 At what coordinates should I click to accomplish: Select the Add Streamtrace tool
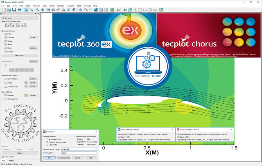coord(86,10)
